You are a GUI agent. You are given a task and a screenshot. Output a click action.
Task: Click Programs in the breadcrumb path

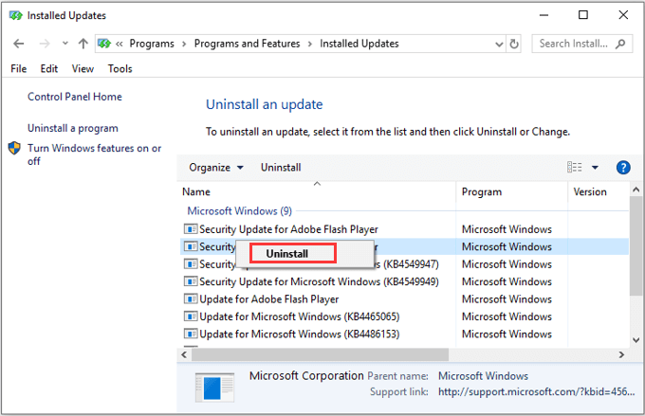[x=152, y=44]
